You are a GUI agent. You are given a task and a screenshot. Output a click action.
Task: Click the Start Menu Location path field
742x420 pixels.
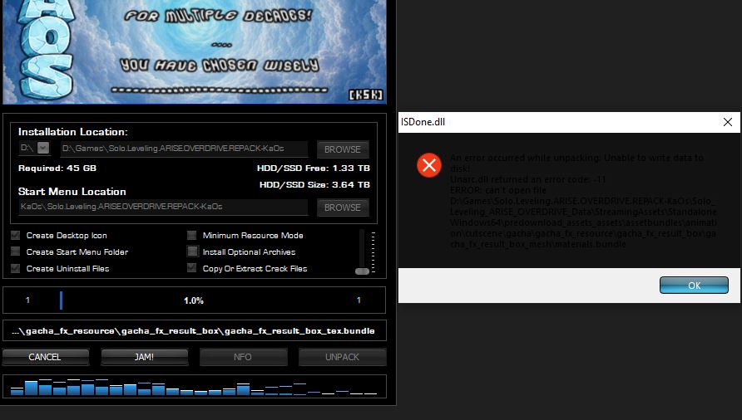point(163,207)
